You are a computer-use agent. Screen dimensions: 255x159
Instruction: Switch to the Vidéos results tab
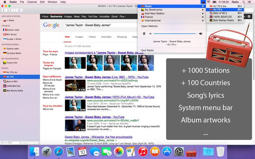click(x=92, y=37)
